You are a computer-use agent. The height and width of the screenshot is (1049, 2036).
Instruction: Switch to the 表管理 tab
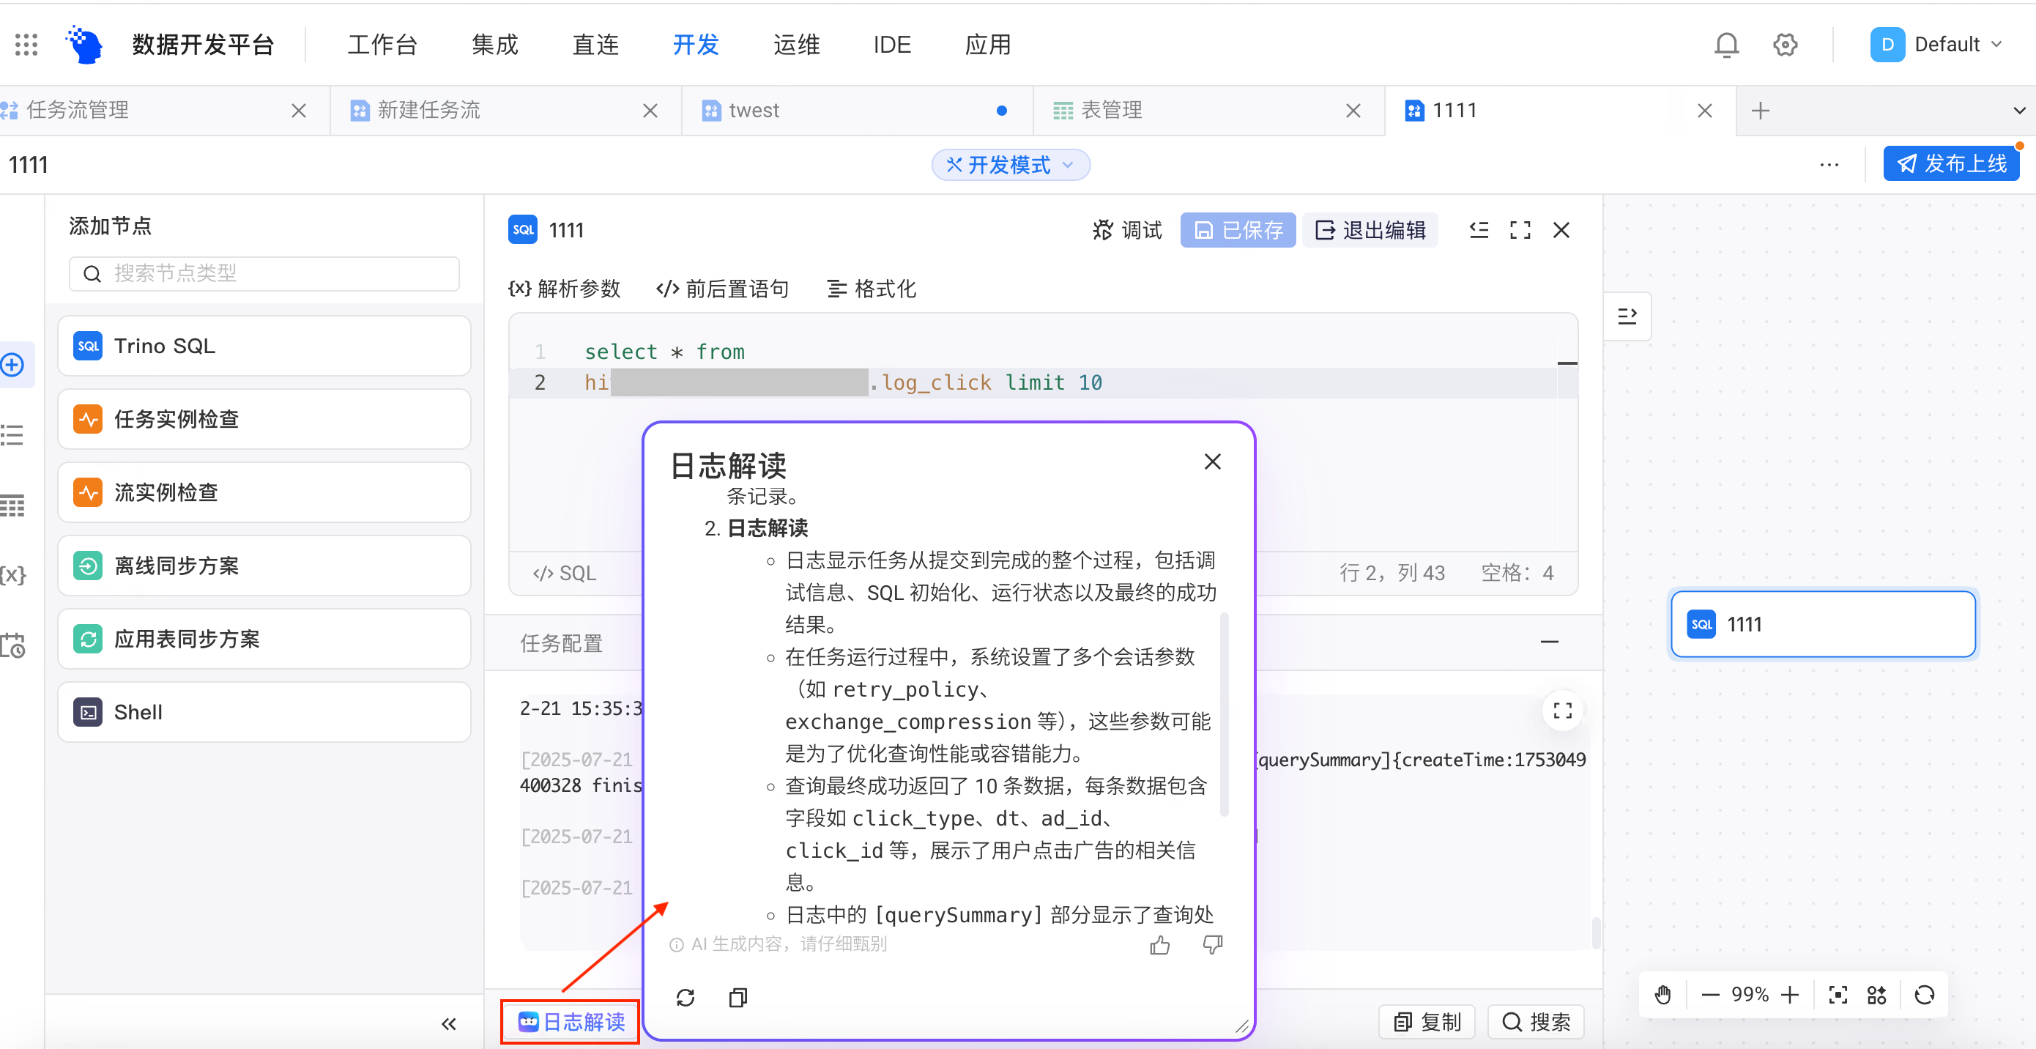(x=1111, y=110)
